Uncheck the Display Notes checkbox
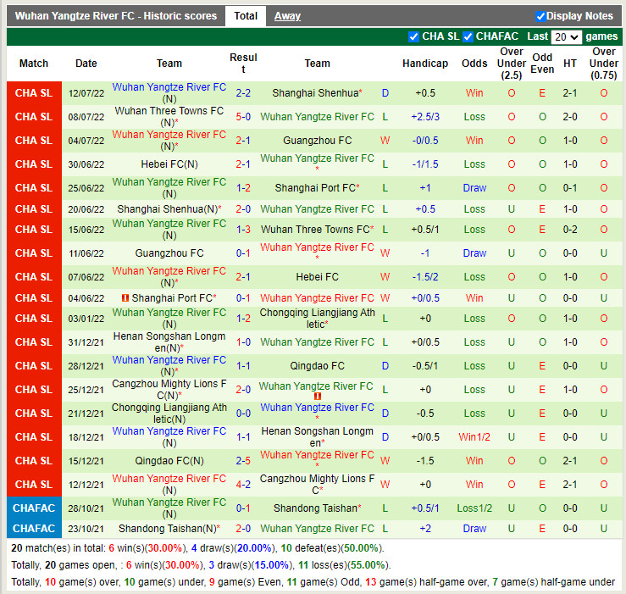 pyautogui.click(x=540, y=16)
